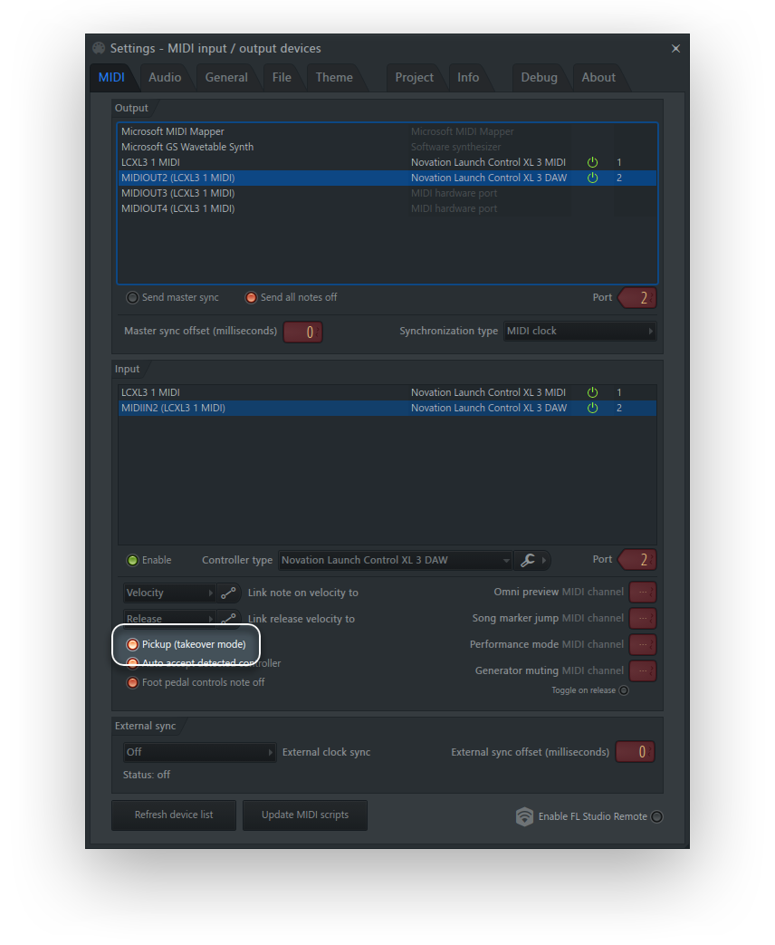775x945 pixels.
Task: Open the Debug tab
Action: pyautogui.click(x=539, y=78)
